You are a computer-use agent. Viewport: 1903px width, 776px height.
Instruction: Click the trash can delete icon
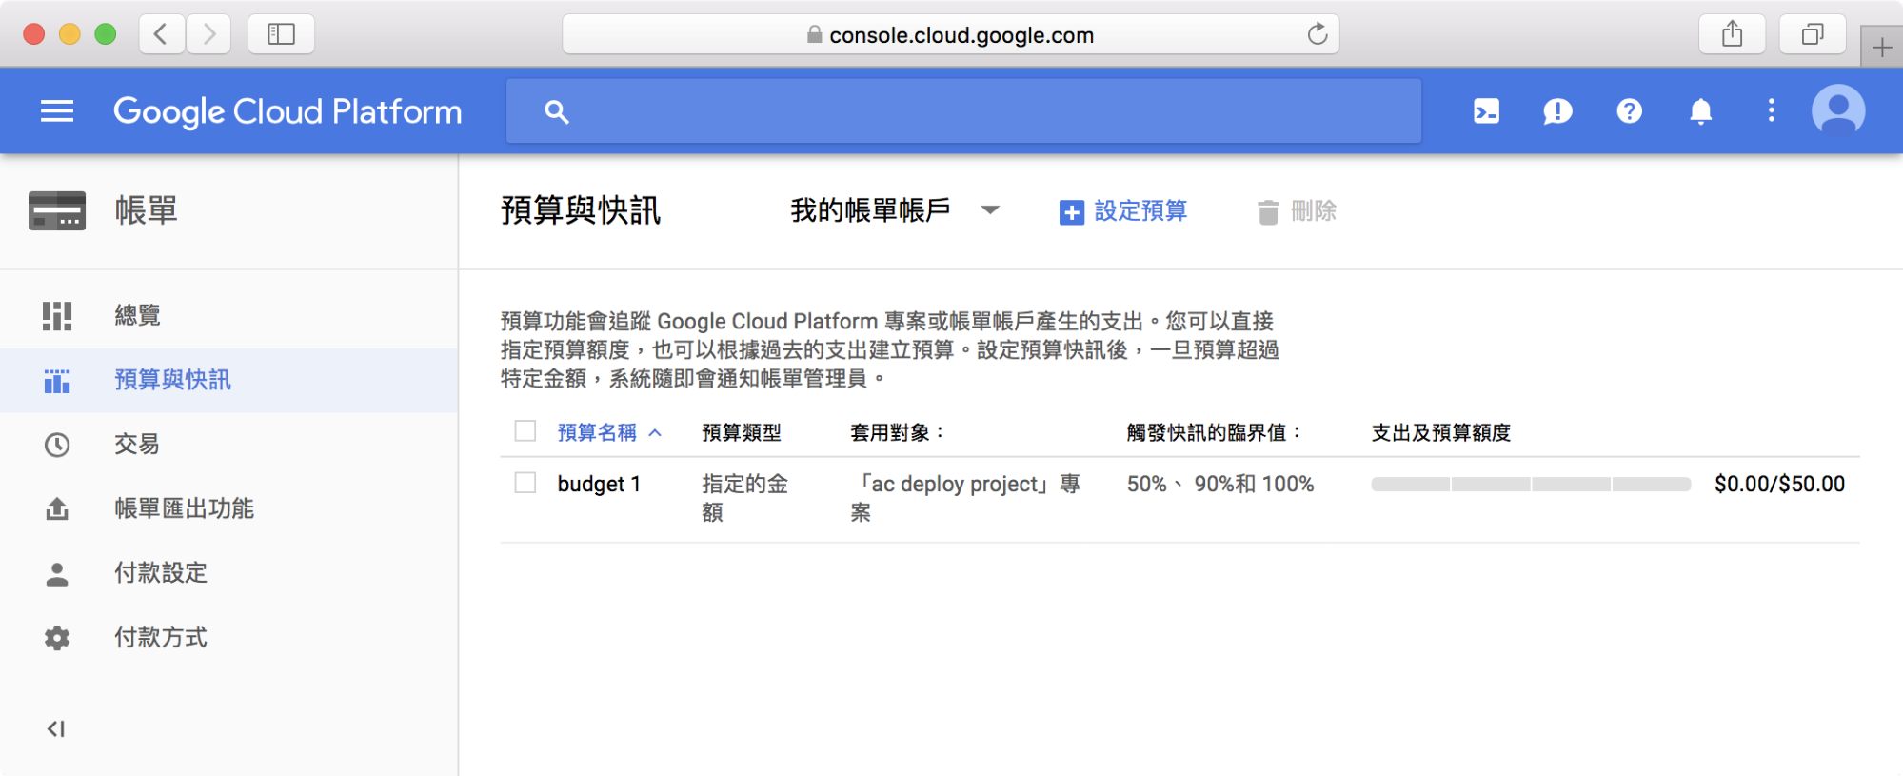click(1267, 212)
